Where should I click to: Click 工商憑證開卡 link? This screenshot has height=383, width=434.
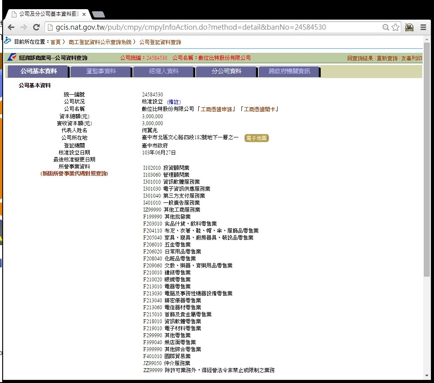[260, 109]
